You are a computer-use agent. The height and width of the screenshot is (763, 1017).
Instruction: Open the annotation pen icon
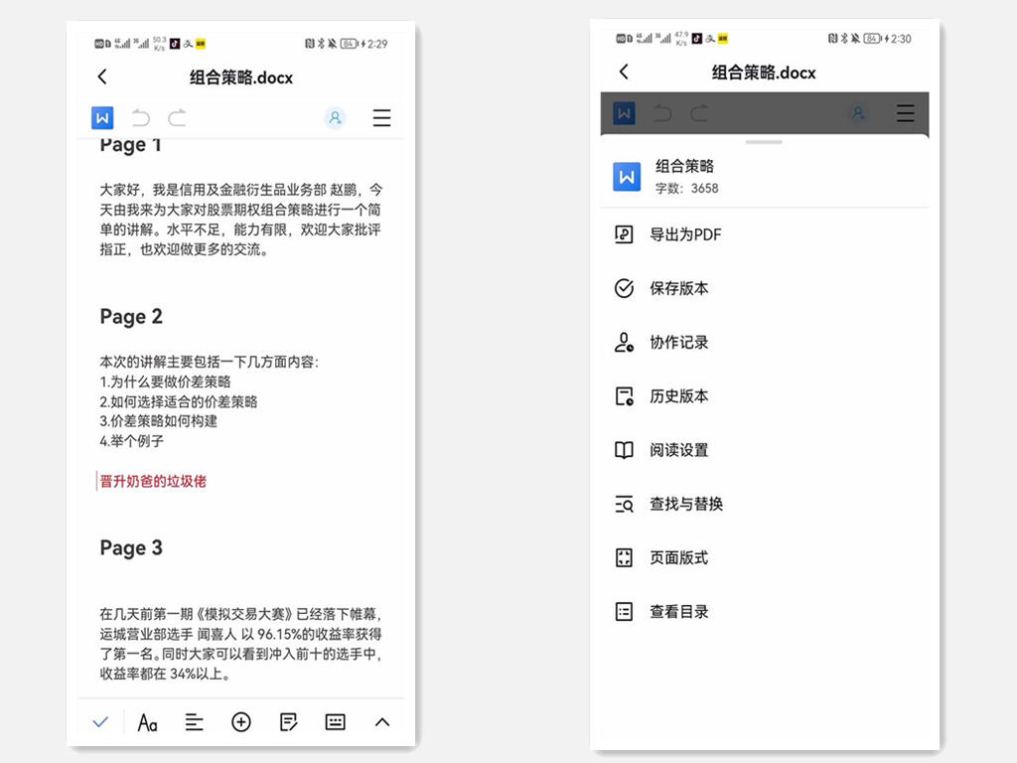[x=288, y=722]
